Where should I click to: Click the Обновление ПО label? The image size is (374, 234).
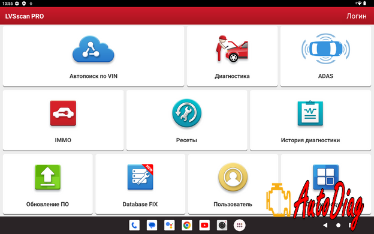(47, 204)
